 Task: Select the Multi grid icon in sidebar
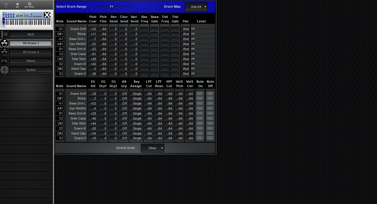click(5, 34)
